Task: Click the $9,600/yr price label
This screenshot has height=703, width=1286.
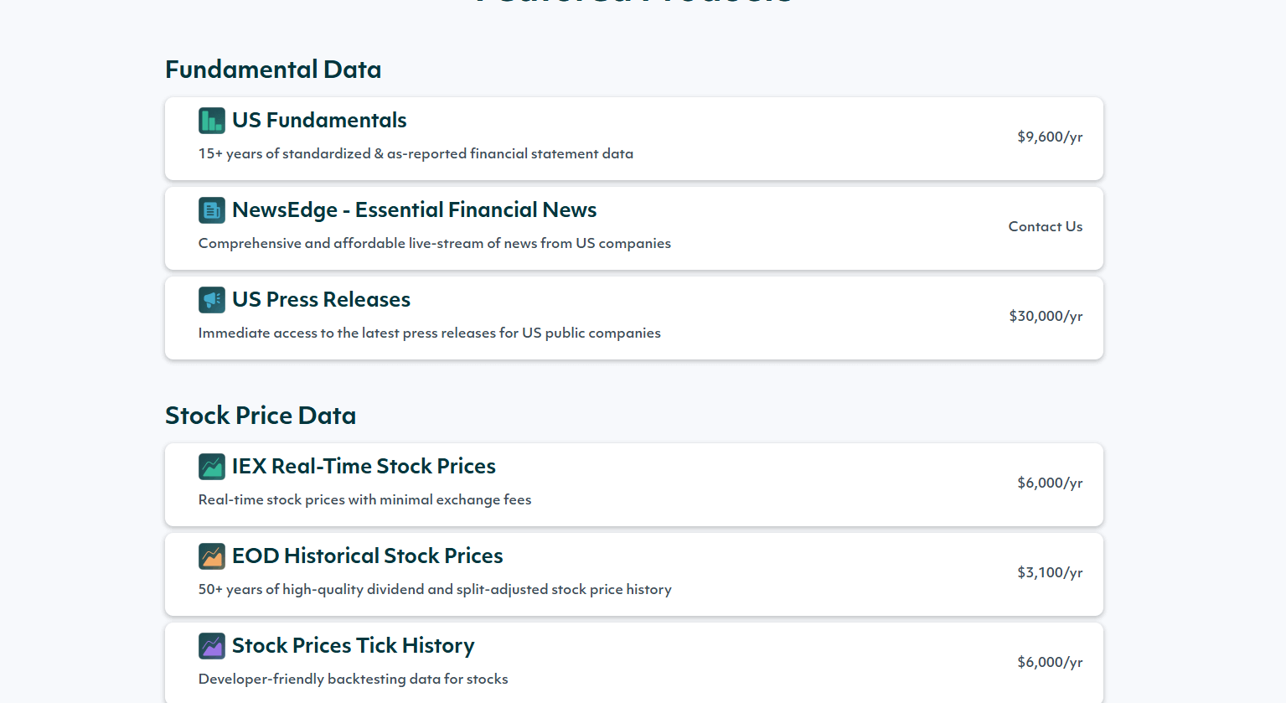Action: [x=1049, y=137]
